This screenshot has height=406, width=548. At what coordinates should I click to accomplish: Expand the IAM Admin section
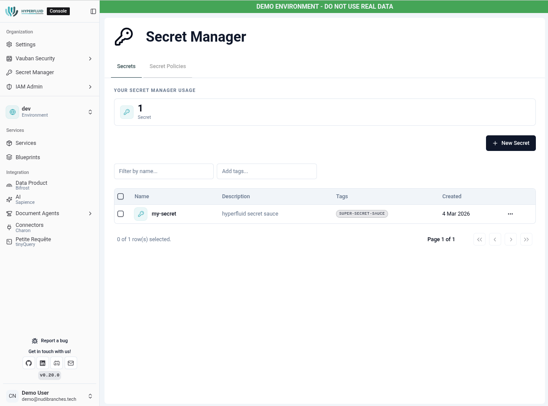point(90,87)
